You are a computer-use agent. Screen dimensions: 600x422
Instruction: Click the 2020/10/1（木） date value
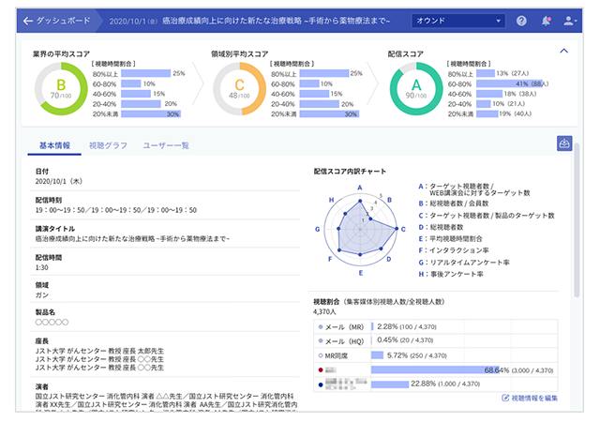click(x=59, y=182)
